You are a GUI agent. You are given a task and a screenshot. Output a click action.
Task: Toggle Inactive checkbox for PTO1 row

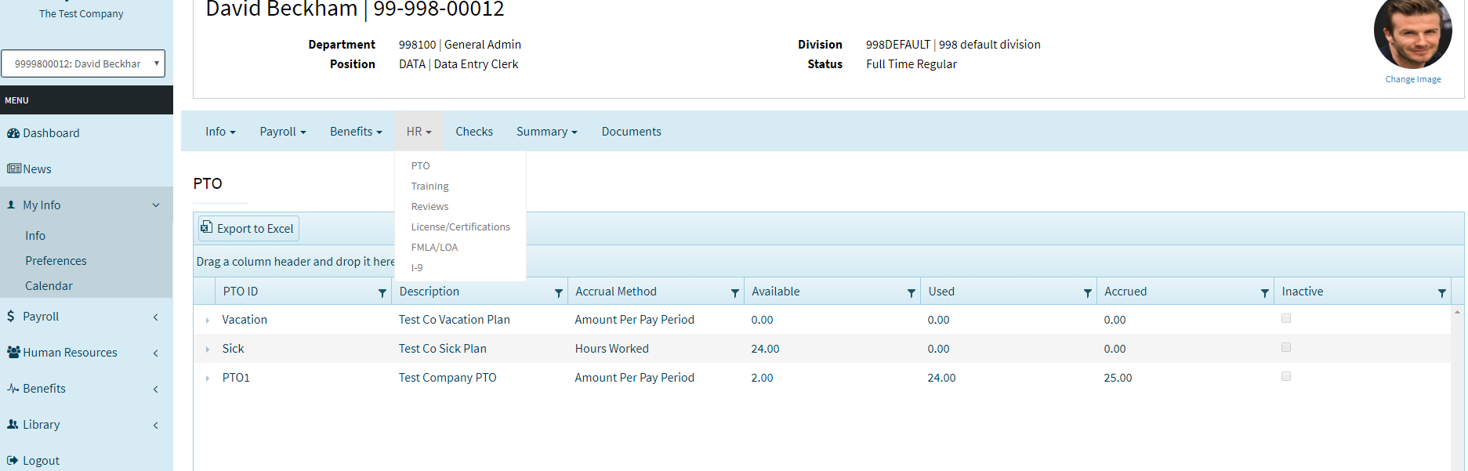[x=1286, y=376]
